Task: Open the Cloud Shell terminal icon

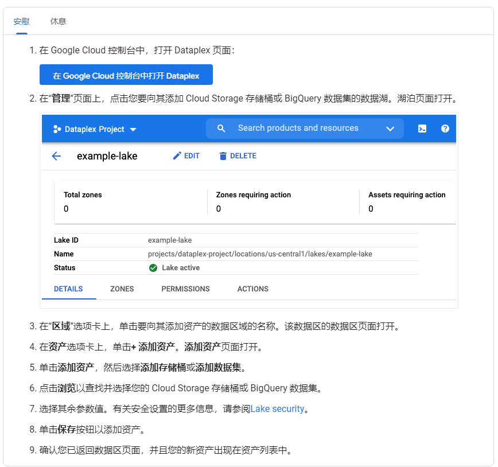Action: 422,129
